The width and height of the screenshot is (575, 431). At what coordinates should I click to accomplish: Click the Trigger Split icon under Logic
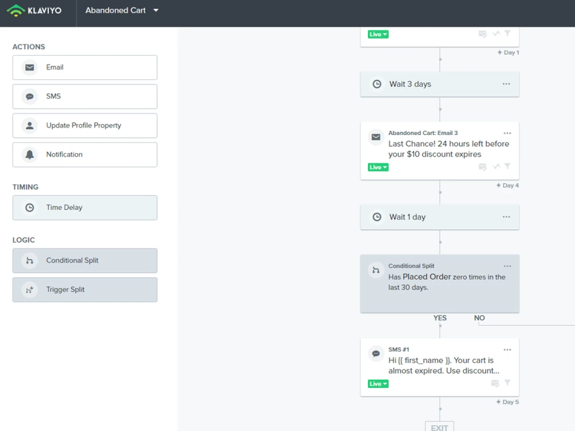pyautogui.click(x=29, y=290)
